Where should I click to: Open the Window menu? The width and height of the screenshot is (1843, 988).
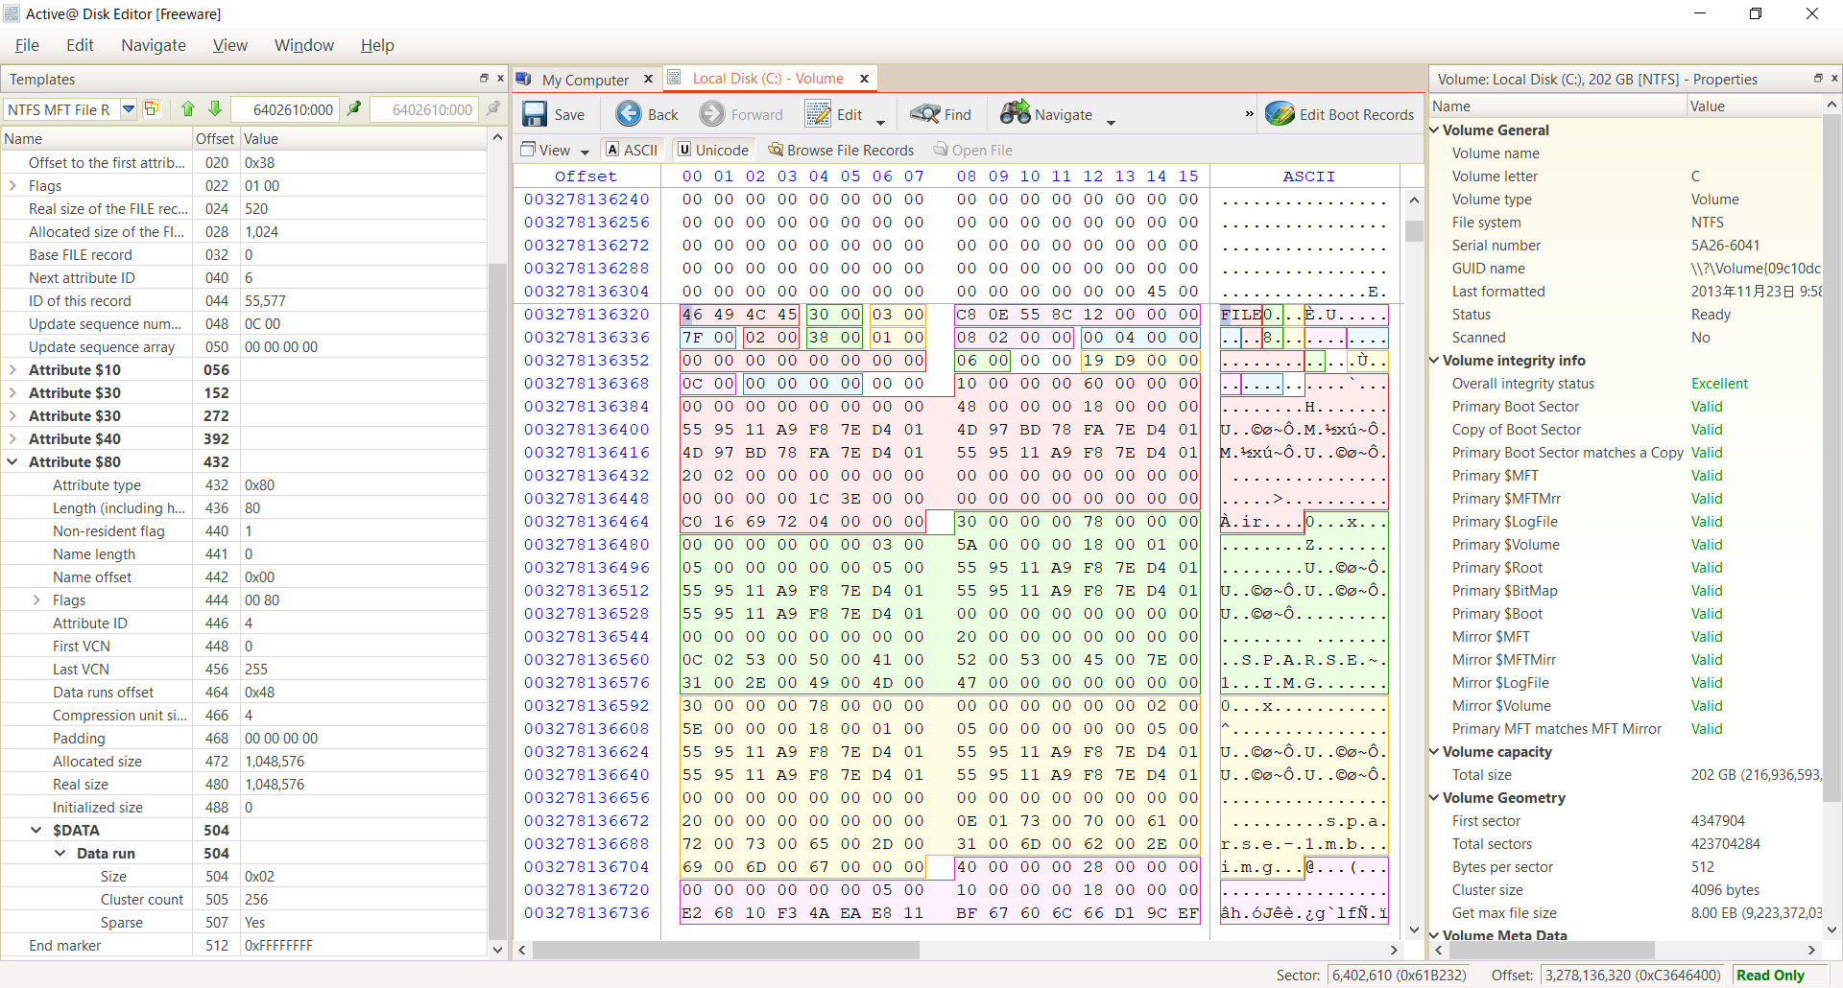(x=304, y=45)
